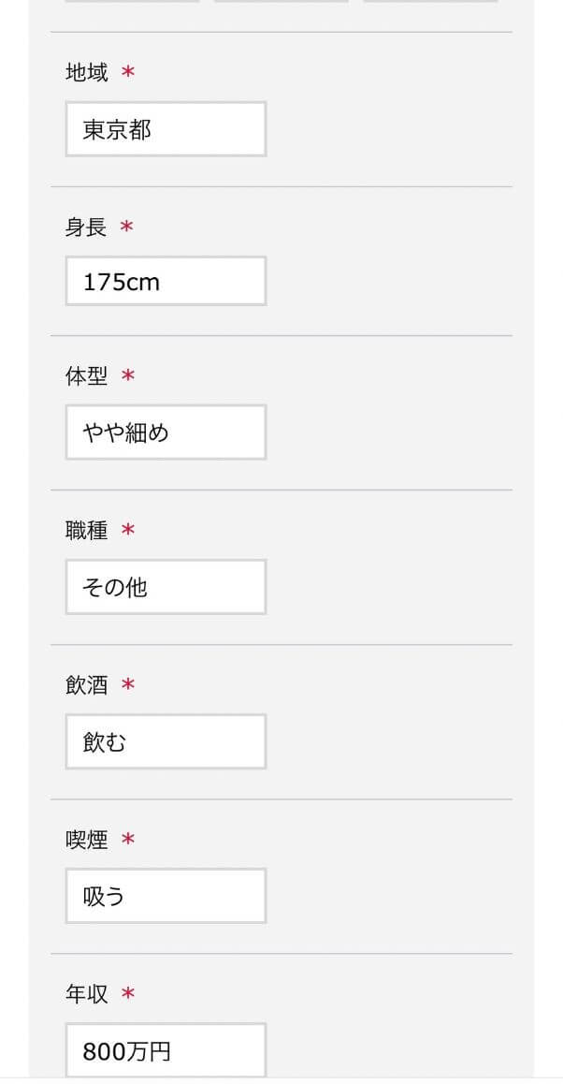Open the 喫煙 dropdown showing 吸う
Image resolution: width=563 pixels, height=1084 pixels.
coord(166,896)
